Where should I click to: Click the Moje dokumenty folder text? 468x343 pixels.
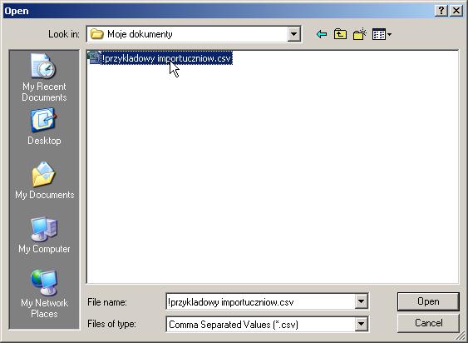140,34
